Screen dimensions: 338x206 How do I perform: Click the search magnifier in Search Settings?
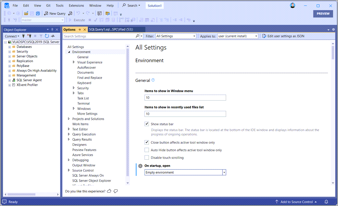tap(137, 36)
